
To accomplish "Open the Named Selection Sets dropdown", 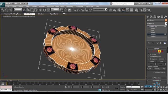I will pos(100,9).
